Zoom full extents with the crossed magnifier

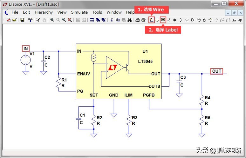[70, 20]
